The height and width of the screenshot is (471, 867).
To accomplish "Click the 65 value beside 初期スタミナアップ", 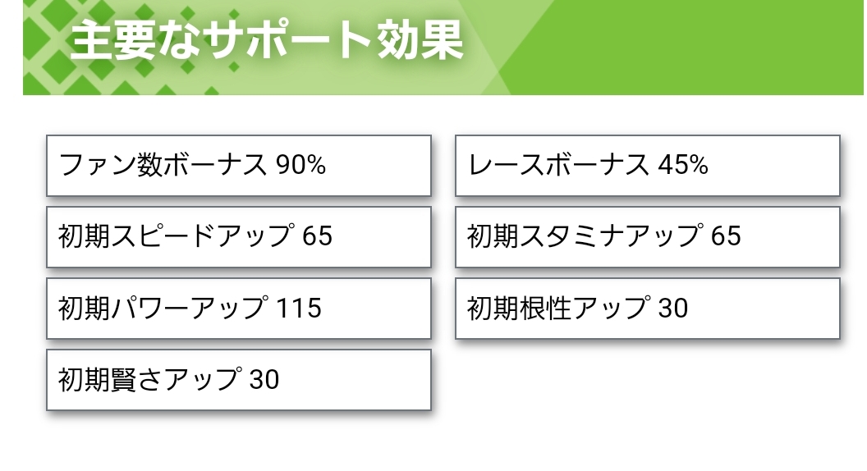I will [726, 237].
